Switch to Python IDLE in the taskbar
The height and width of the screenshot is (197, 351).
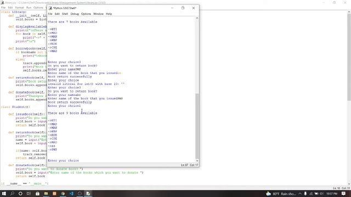point(88,194)
